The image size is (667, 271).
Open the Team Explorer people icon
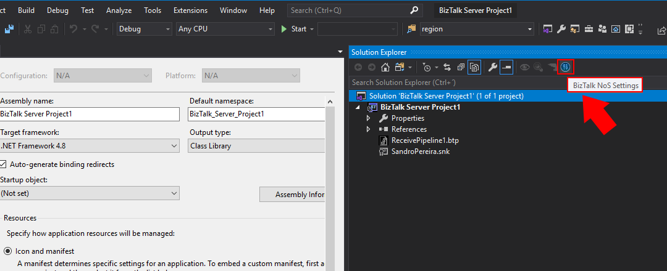[602, 30]
